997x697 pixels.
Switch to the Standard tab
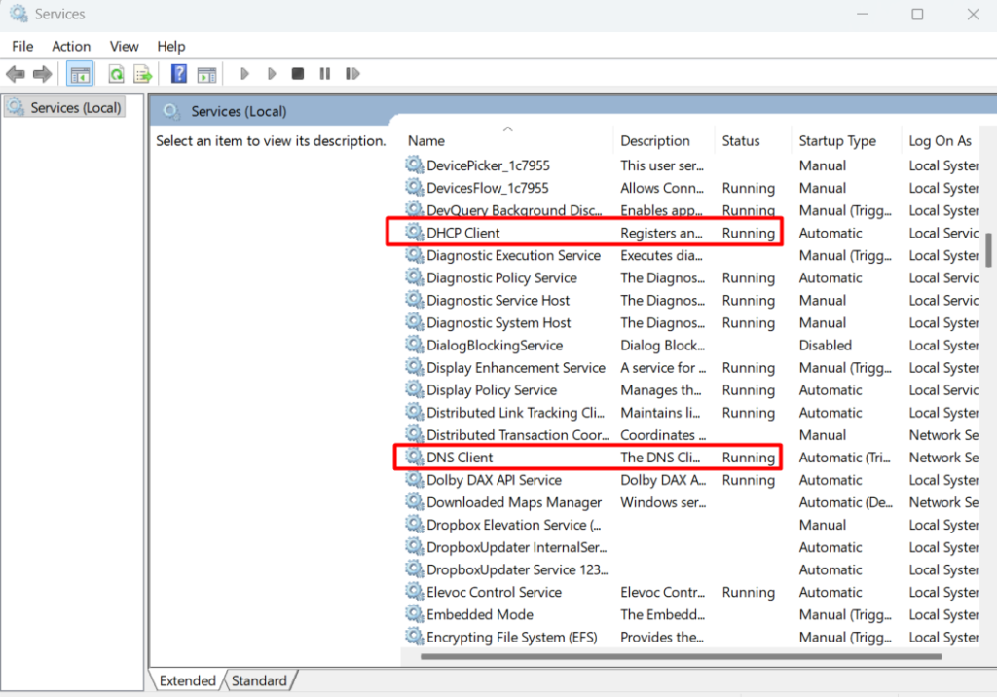(259, 680)
